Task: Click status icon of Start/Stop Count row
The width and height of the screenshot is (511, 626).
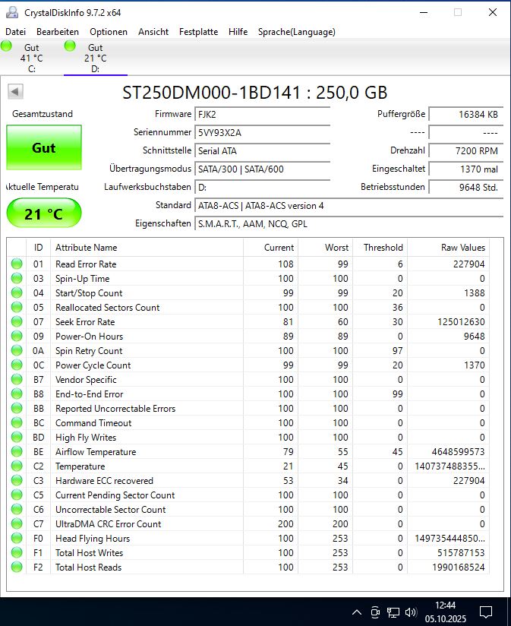Action: coord(17,292)
